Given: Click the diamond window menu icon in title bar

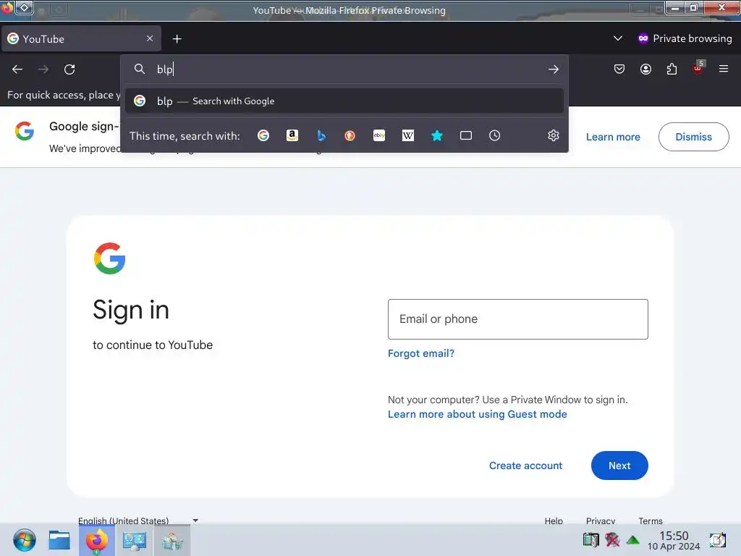Looking at the screenshot, I should click(24, 7).
